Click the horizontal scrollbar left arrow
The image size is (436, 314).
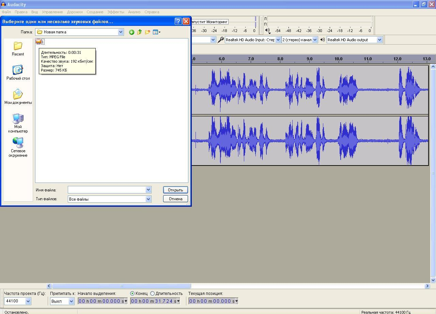[x=49, y=286]
